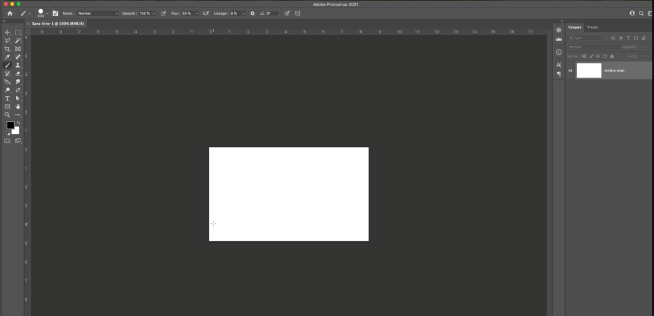Select the Magic Wand tool
The image size is (654, 316).
click(18, 41)
